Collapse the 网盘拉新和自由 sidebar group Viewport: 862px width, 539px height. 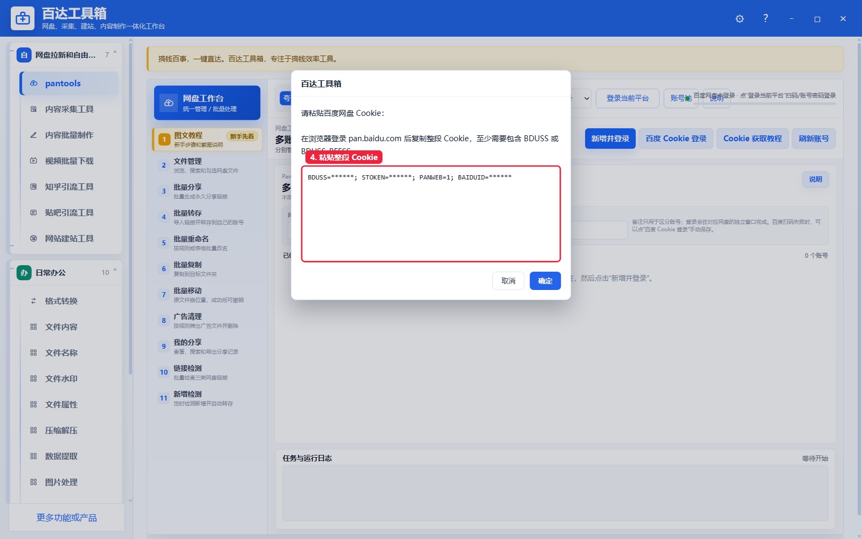(115, 54)
